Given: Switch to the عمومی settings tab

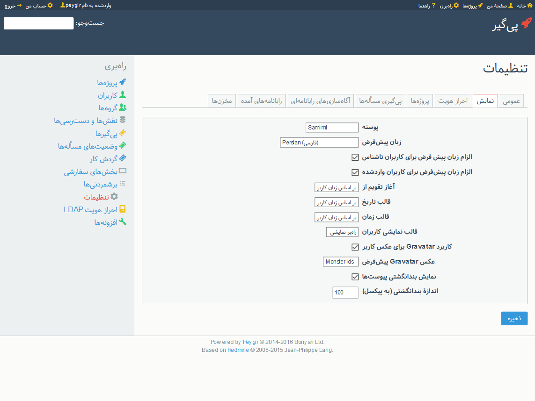Looking at the screenshot, I should coord(511,101).
